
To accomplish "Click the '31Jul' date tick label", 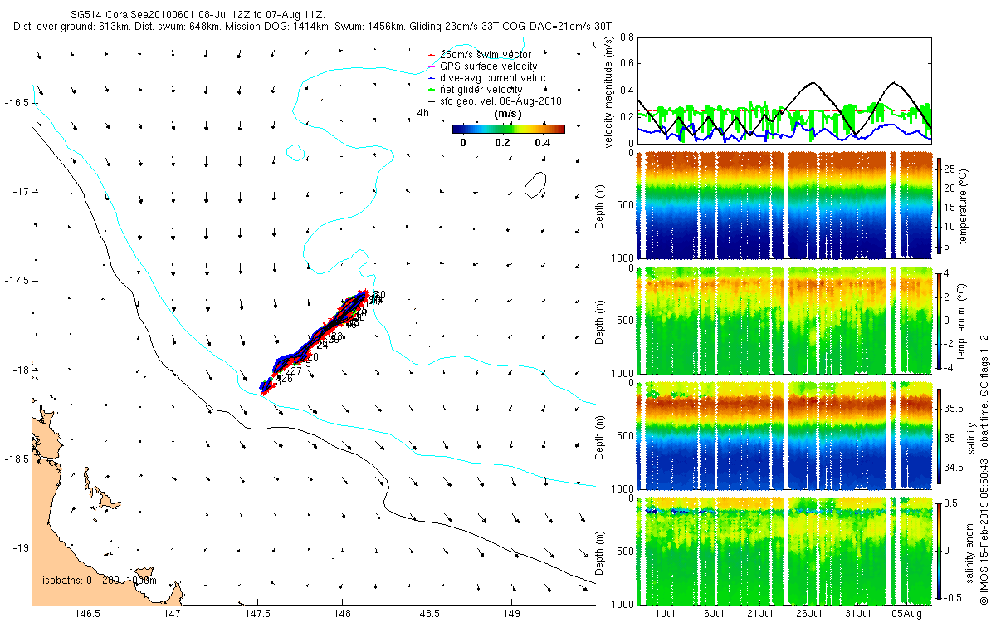I will click(857, 614).
